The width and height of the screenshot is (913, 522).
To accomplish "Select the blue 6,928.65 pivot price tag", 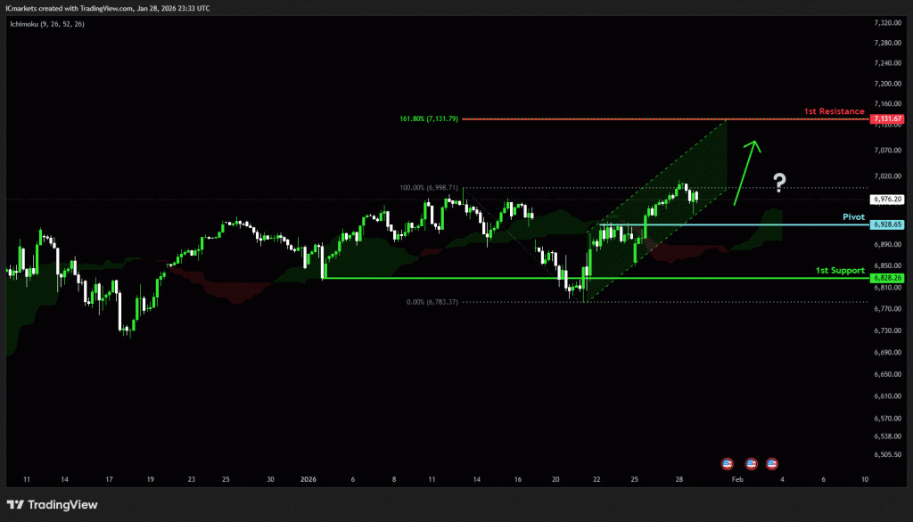I will 888,224.
